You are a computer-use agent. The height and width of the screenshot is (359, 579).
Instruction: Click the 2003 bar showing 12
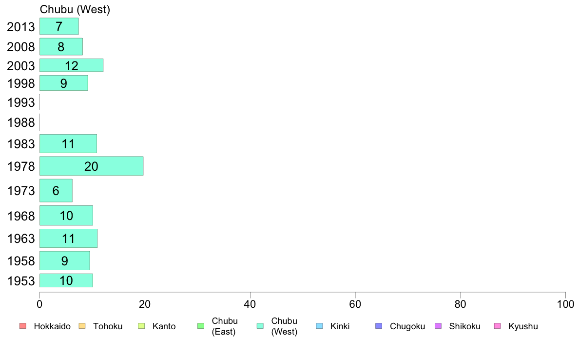pyautogui.click(x=71, y=65)
